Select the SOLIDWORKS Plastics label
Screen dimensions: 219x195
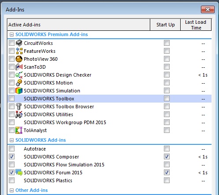[x=48, y=180]
